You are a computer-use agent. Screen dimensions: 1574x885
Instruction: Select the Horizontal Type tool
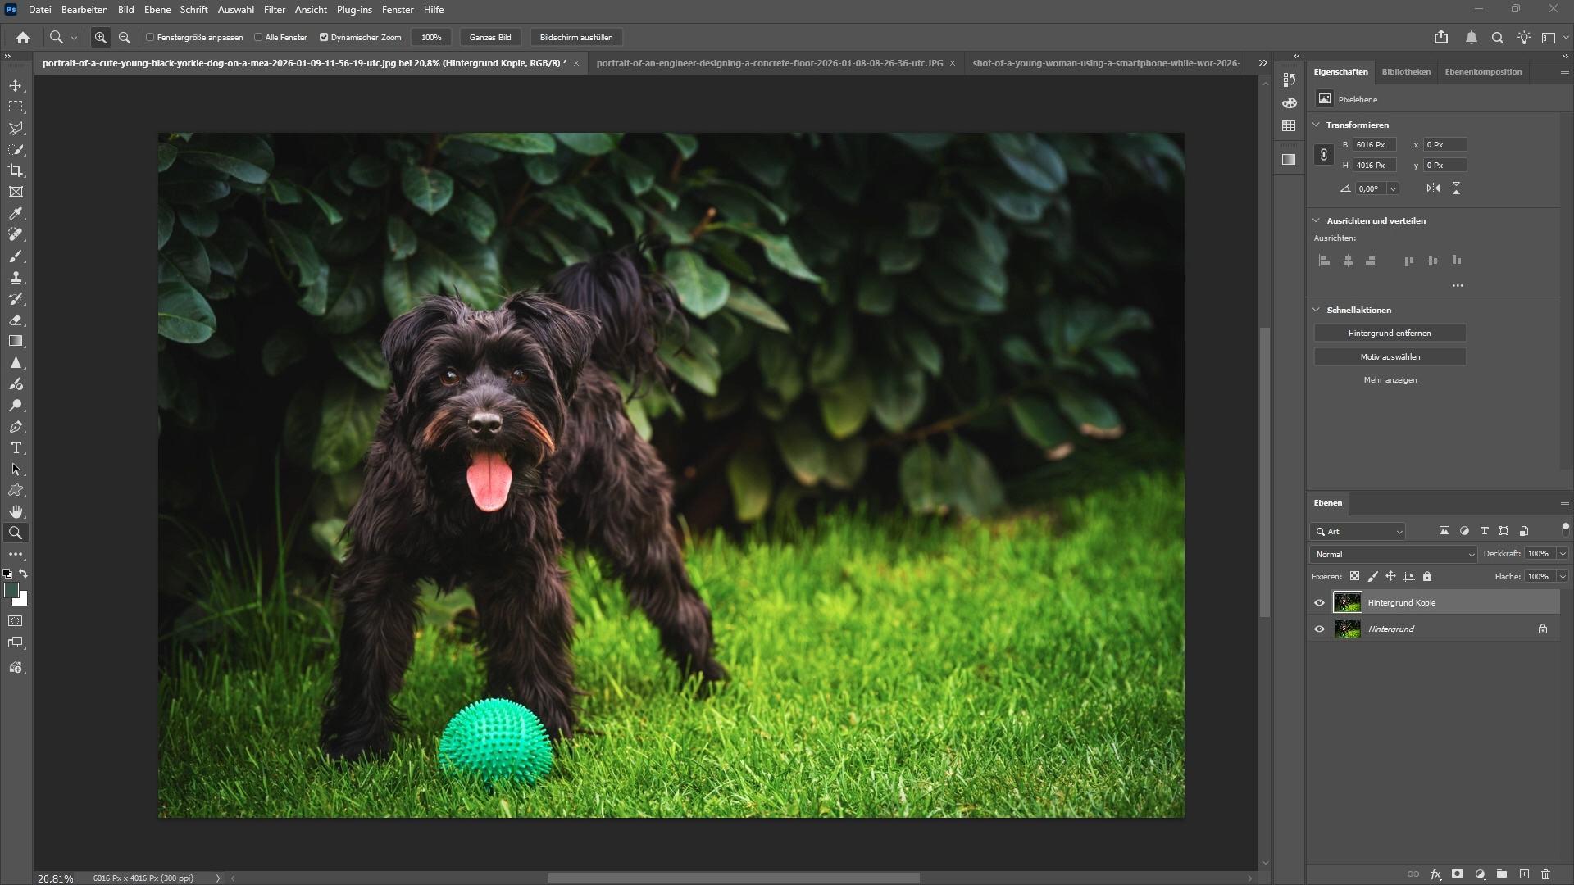[16, 447]
